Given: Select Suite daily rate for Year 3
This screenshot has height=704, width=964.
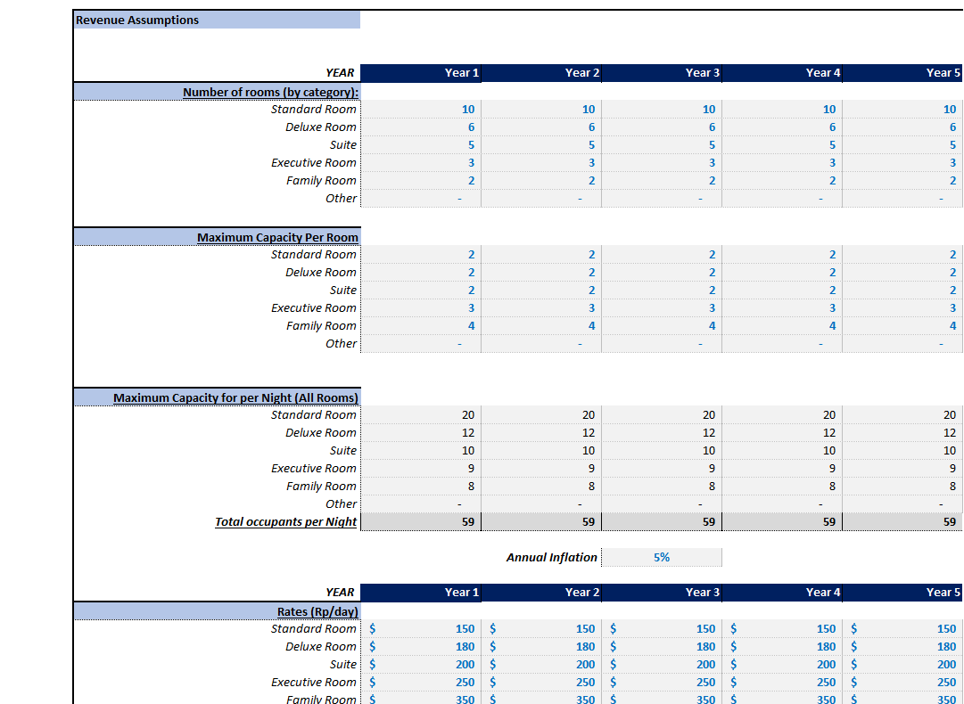Looking at the screenshot, I should (x=662, y=664).
